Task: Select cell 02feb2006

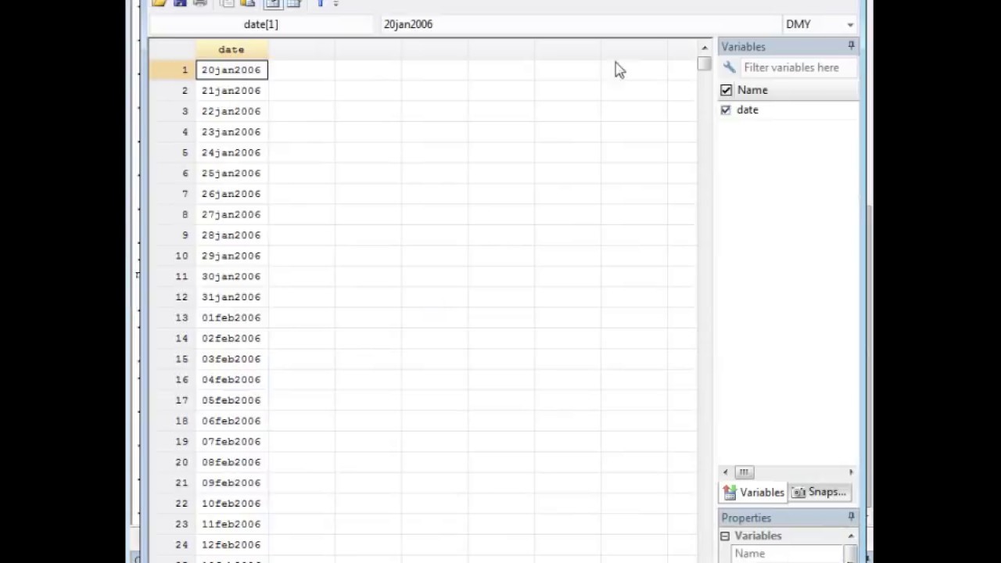Action: tap(231, 339)
